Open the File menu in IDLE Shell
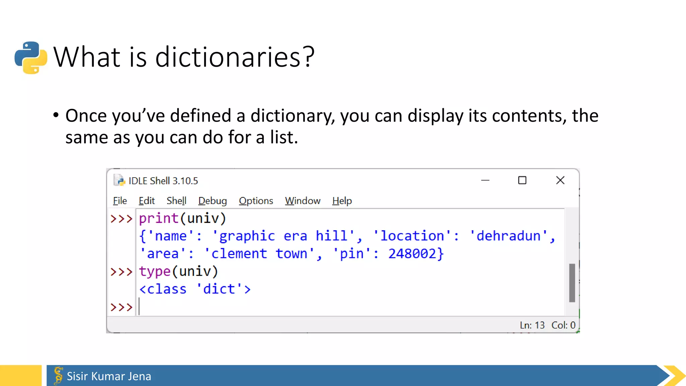 point(120,201)
